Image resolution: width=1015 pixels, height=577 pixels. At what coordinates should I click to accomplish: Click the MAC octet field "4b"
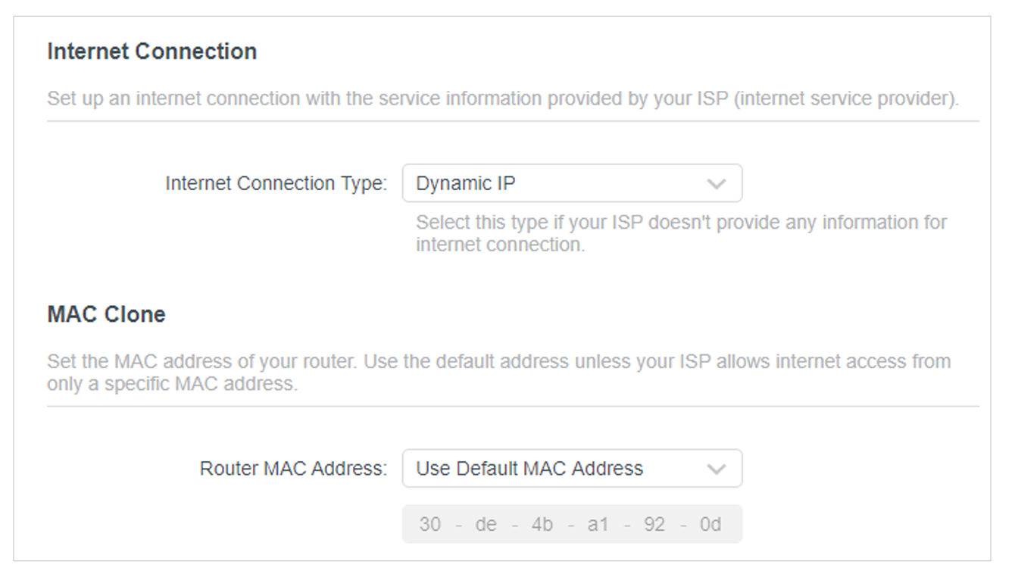(542, 525)
